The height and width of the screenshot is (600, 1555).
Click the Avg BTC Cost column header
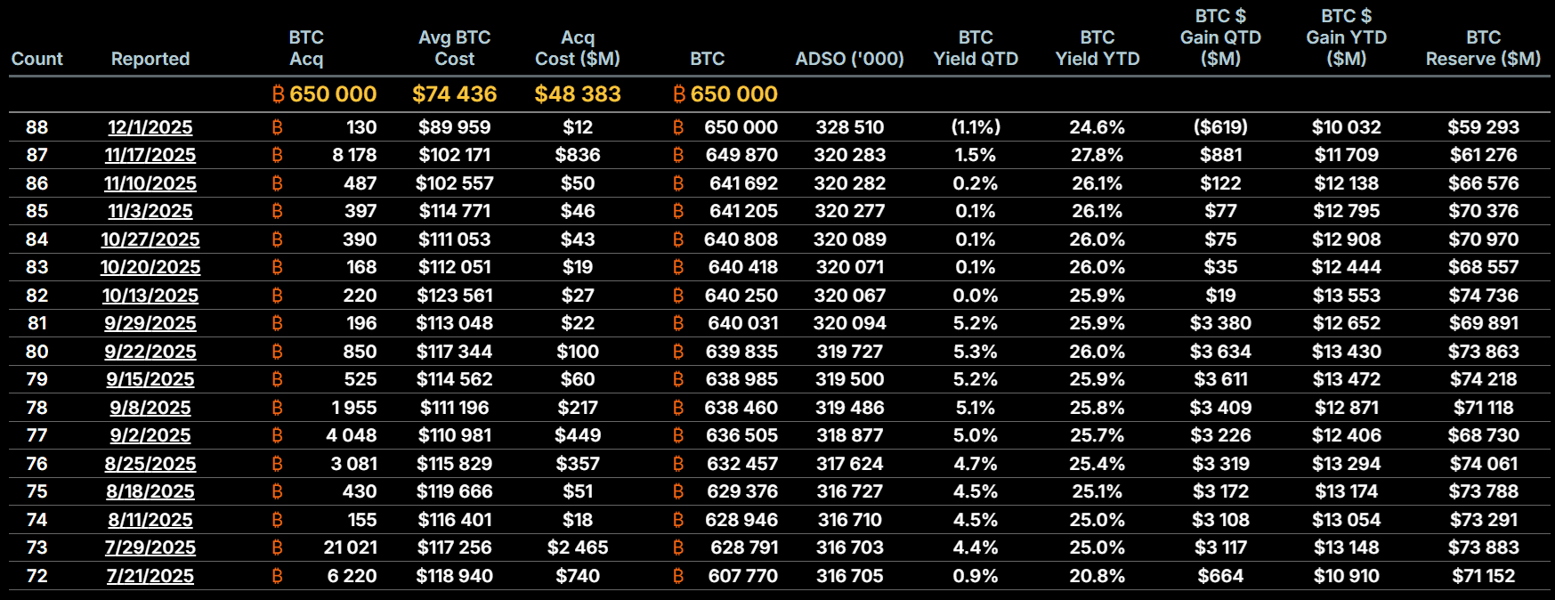click(x=454, y=48)
